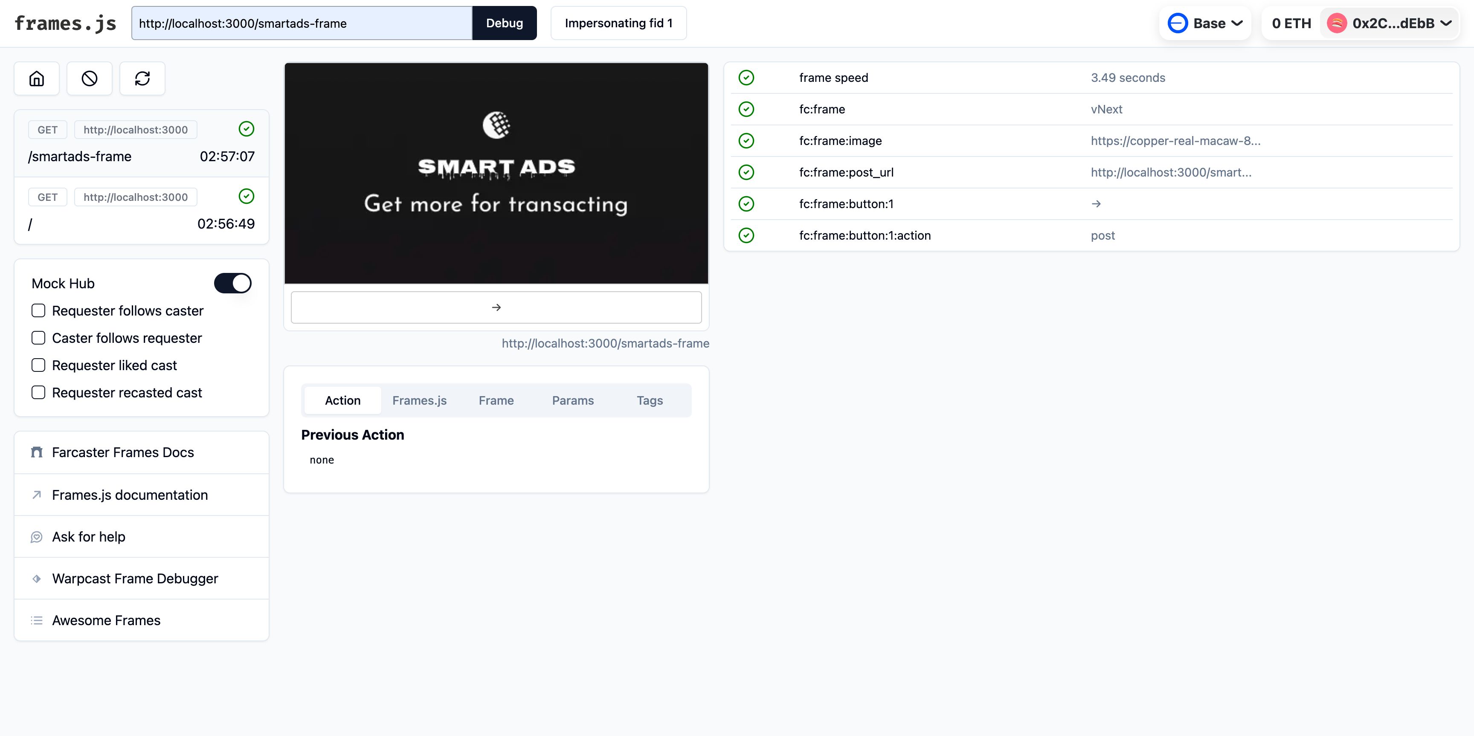
Task: Click the 3.49 seconds value
Action: pyautogui.click(x=1128, y=78)
